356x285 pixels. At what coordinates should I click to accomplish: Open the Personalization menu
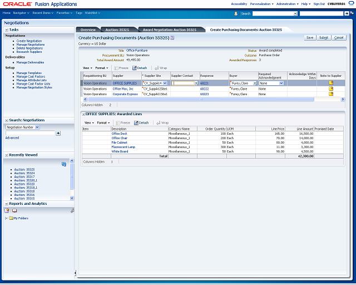coord(262,4)
